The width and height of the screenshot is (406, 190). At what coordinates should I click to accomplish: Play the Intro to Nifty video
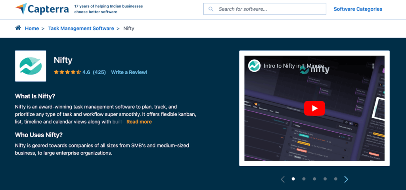click(x=314, y=108)
